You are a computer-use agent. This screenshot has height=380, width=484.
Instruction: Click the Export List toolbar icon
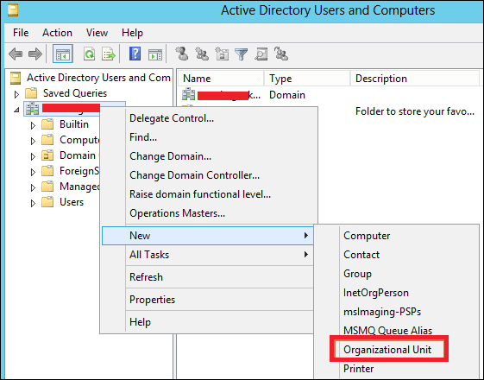pos(109,54)
